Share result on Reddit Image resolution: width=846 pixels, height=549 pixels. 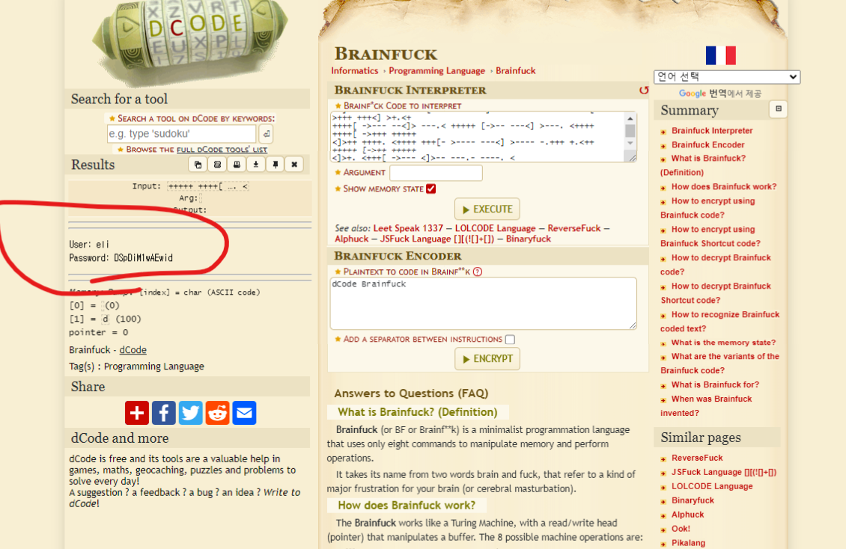click(217, 413)
